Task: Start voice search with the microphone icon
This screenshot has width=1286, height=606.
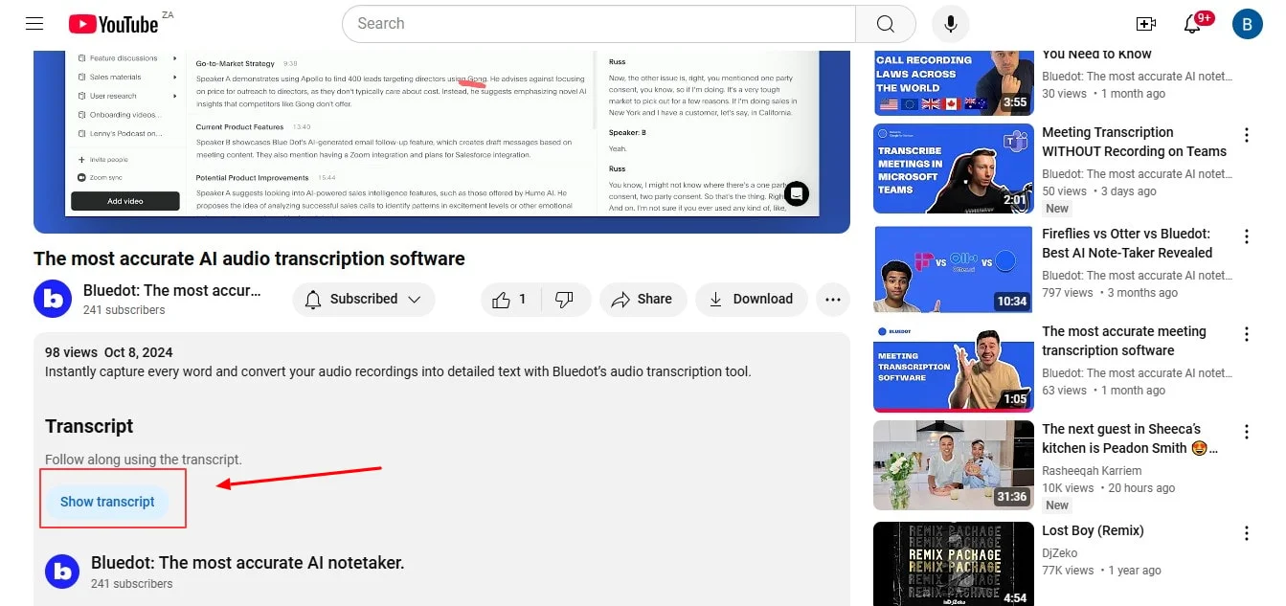Action: point(951,24)
